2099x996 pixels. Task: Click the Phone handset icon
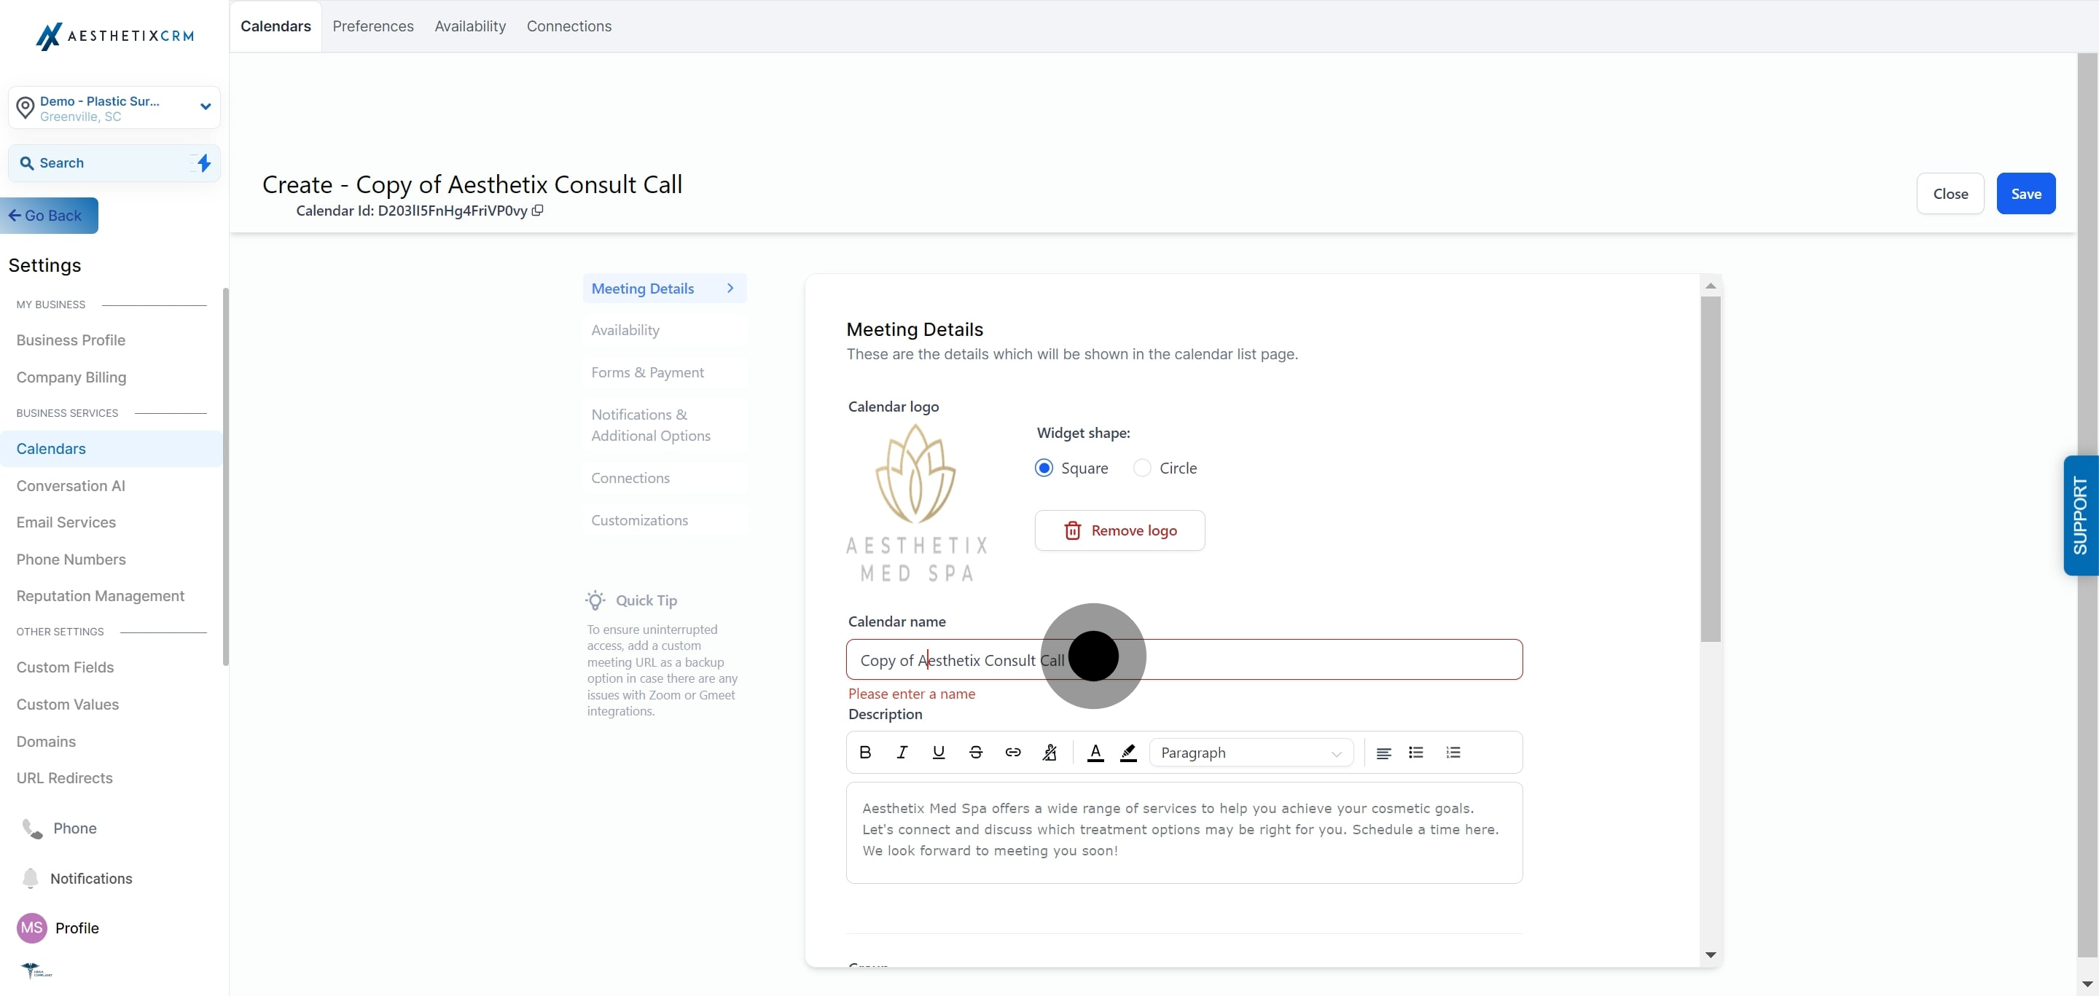(x=32, y=828)
